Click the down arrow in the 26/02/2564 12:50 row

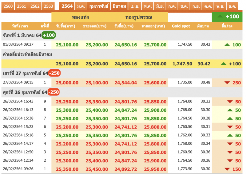tap(230, 153)
